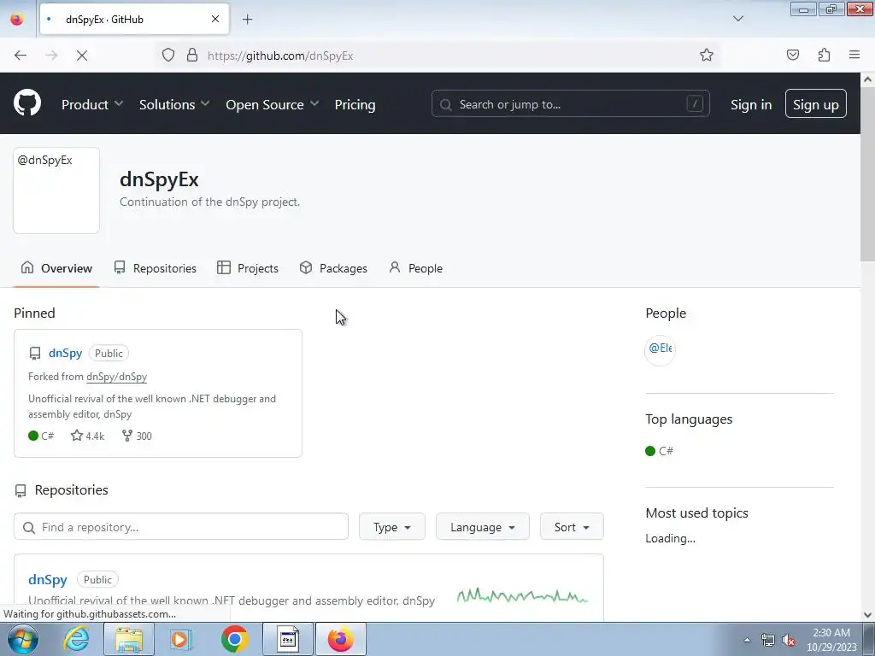Viewport: 875px width, 656px height.
Task: Click the fork count 300 on pinned dnSpy
Action: coord(137,436)
